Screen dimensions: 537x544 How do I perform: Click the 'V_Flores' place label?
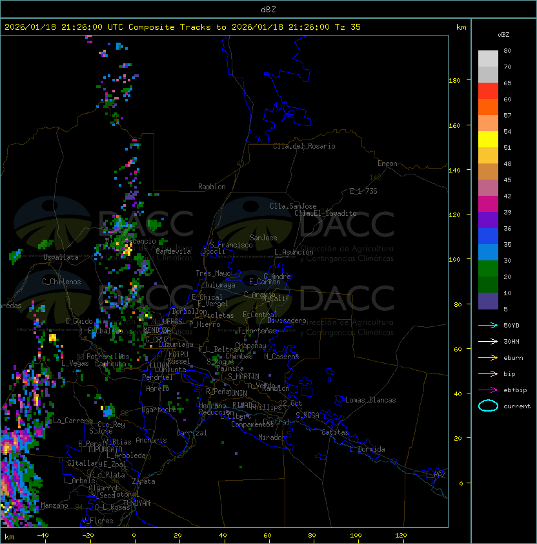tap(97, 521)
